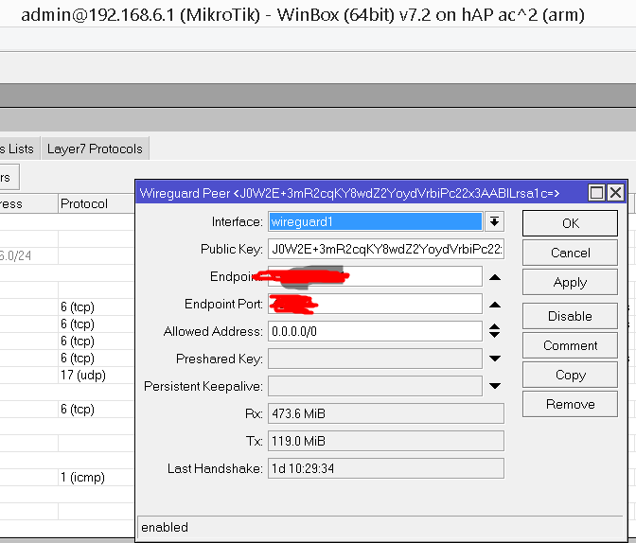This screenshot has height=543, width=636.
Task: Expand the Persistent Keepalive field
Action: tap(495, 386)
